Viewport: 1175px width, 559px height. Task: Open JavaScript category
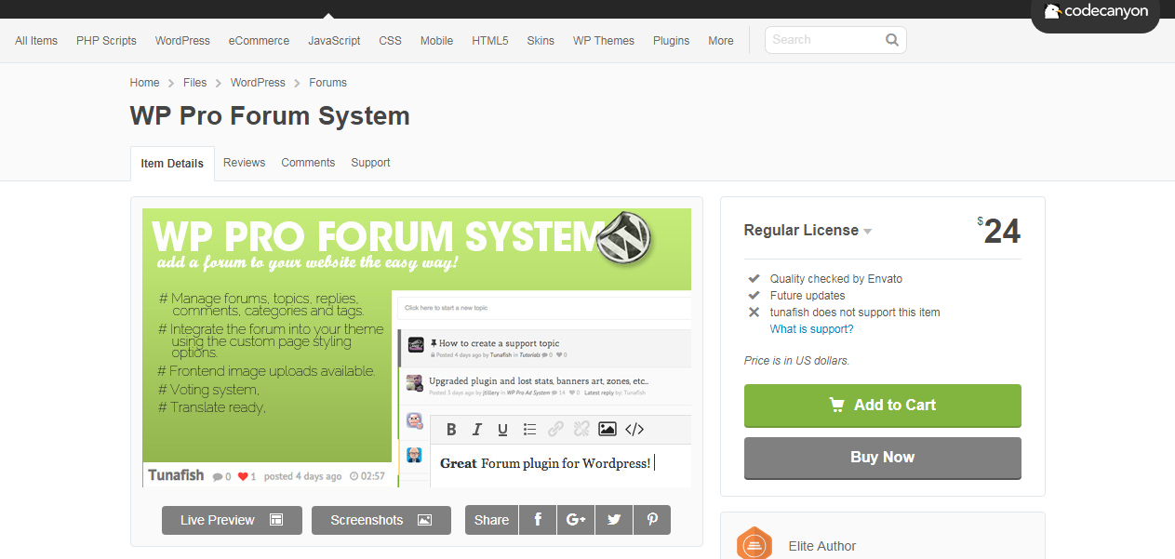pos(334,41)
